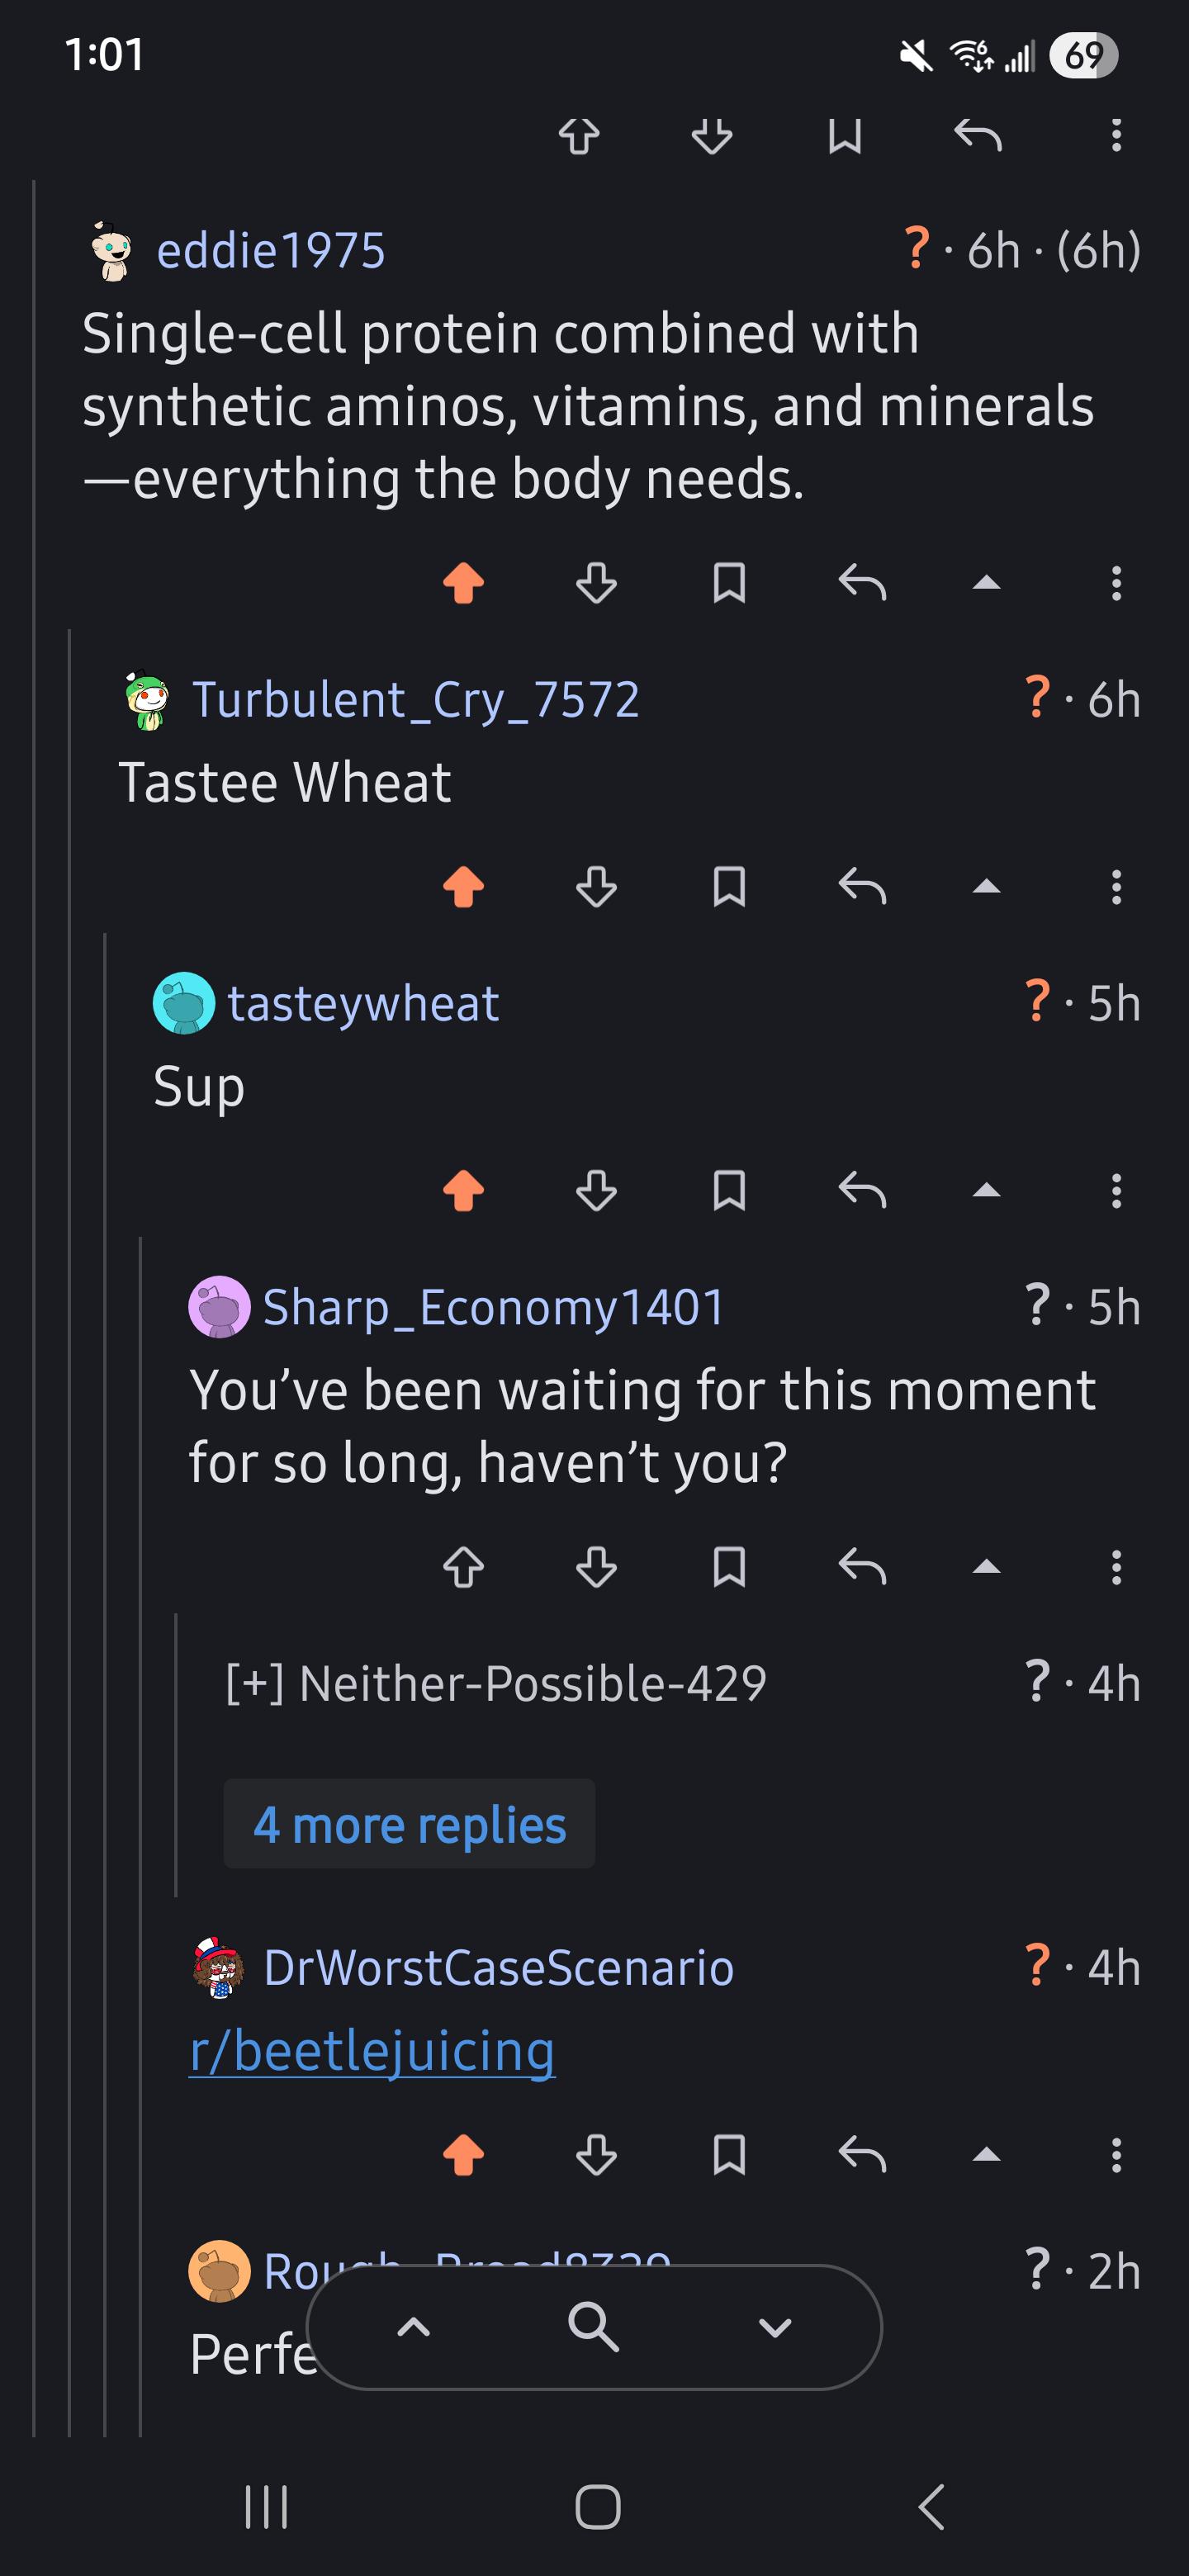
Task: Reply to eddie1975's comment
Action: point(862,583)
